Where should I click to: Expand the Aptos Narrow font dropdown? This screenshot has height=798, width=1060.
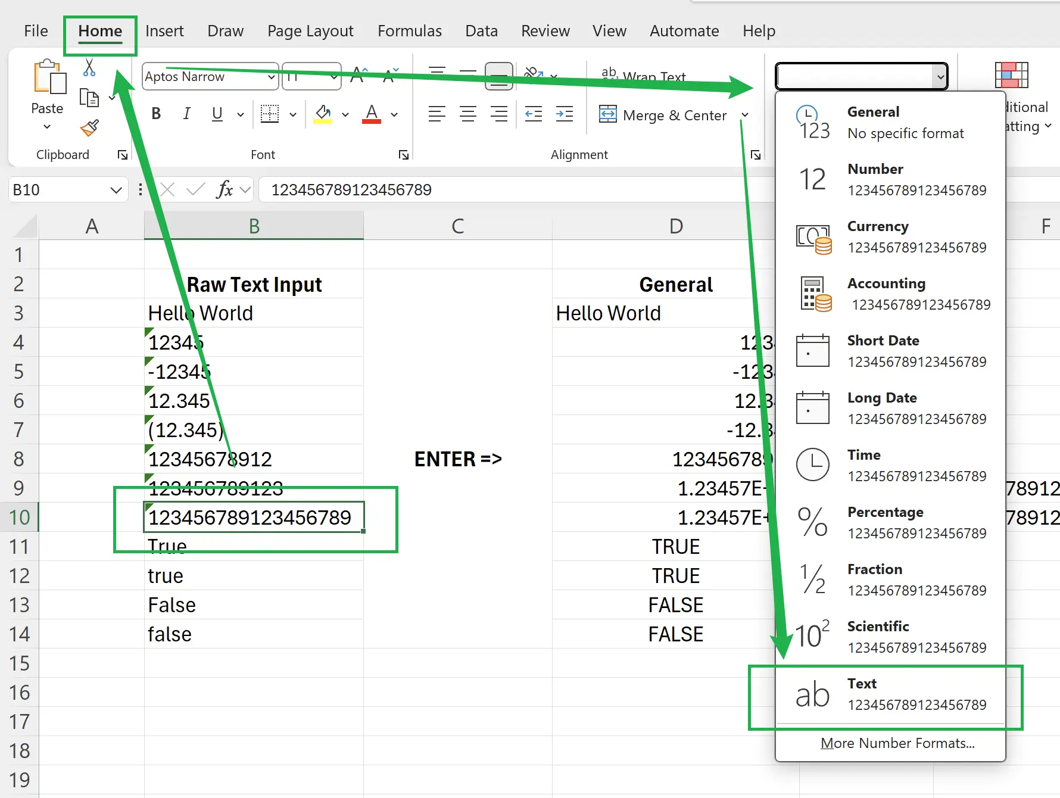click(271, 77)
